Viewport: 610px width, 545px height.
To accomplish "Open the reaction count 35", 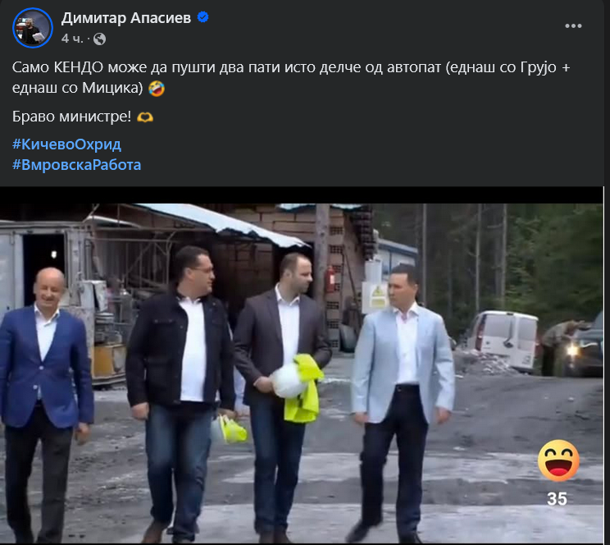I will [x=557, y=499].
